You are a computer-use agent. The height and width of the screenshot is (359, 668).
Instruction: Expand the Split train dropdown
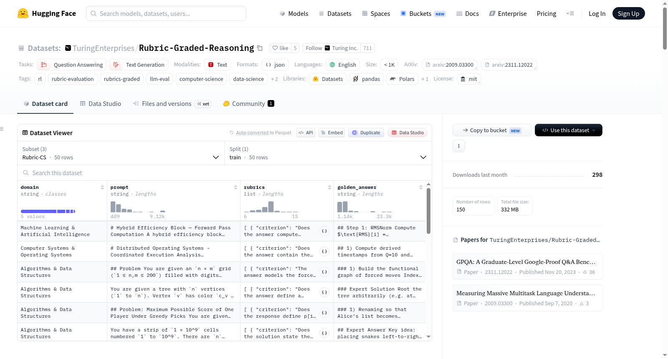(328, 153)
